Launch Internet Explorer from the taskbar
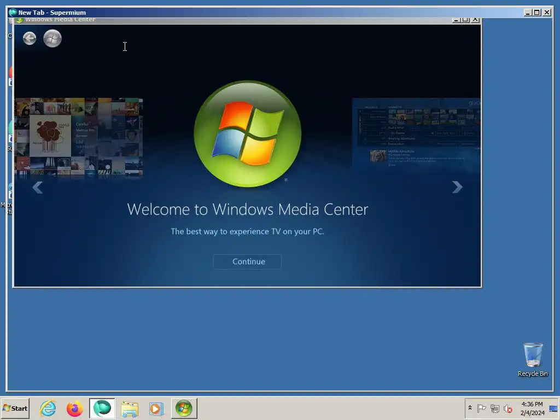Viewport: 560px width, 420px height. point(48,408)
